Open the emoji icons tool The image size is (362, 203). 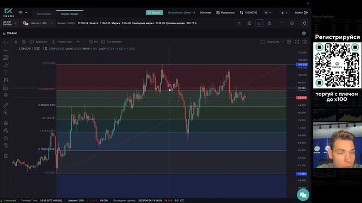6,95
